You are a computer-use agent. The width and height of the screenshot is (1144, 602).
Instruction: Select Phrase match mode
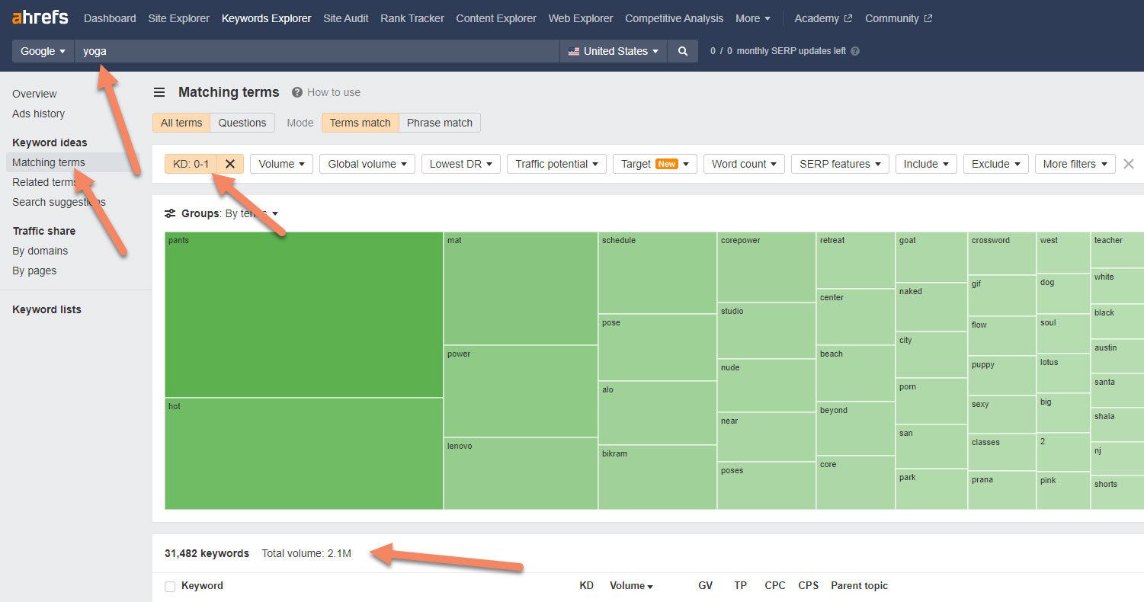pos(440,123)
